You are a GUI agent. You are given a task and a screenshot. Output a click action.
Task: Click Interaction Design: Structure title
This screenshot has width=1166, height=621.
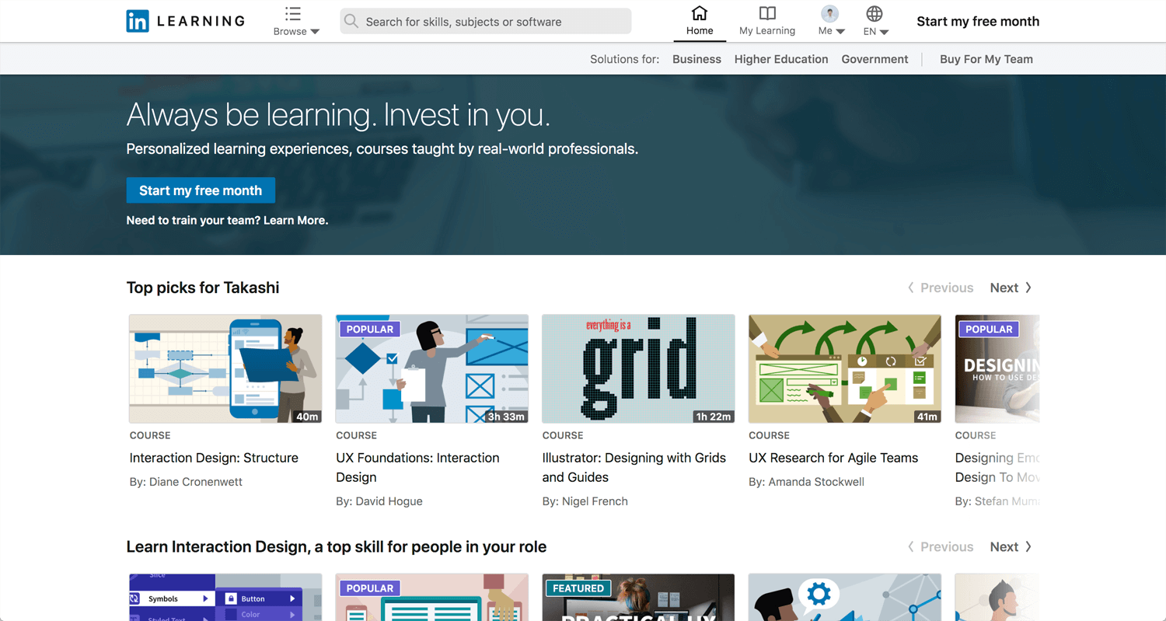[x=214, y=458]
